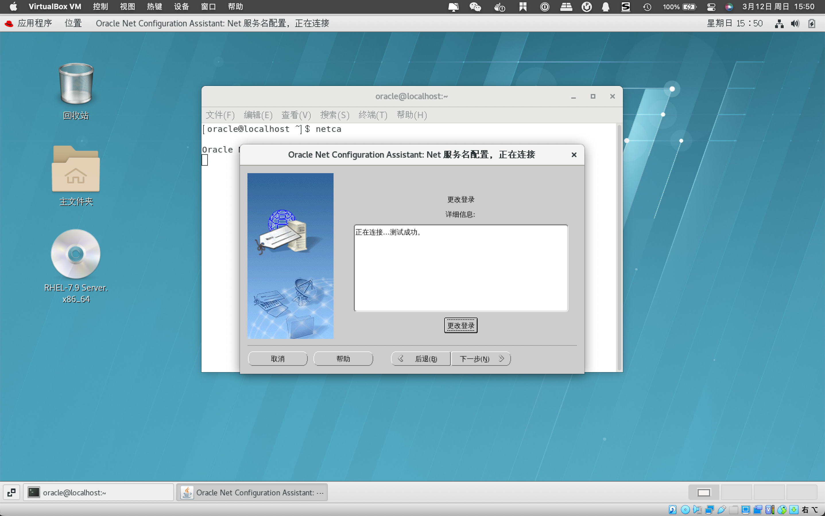Open the terminal 查看(V) menu
The image size is (825, 516).
coord(296,115)
